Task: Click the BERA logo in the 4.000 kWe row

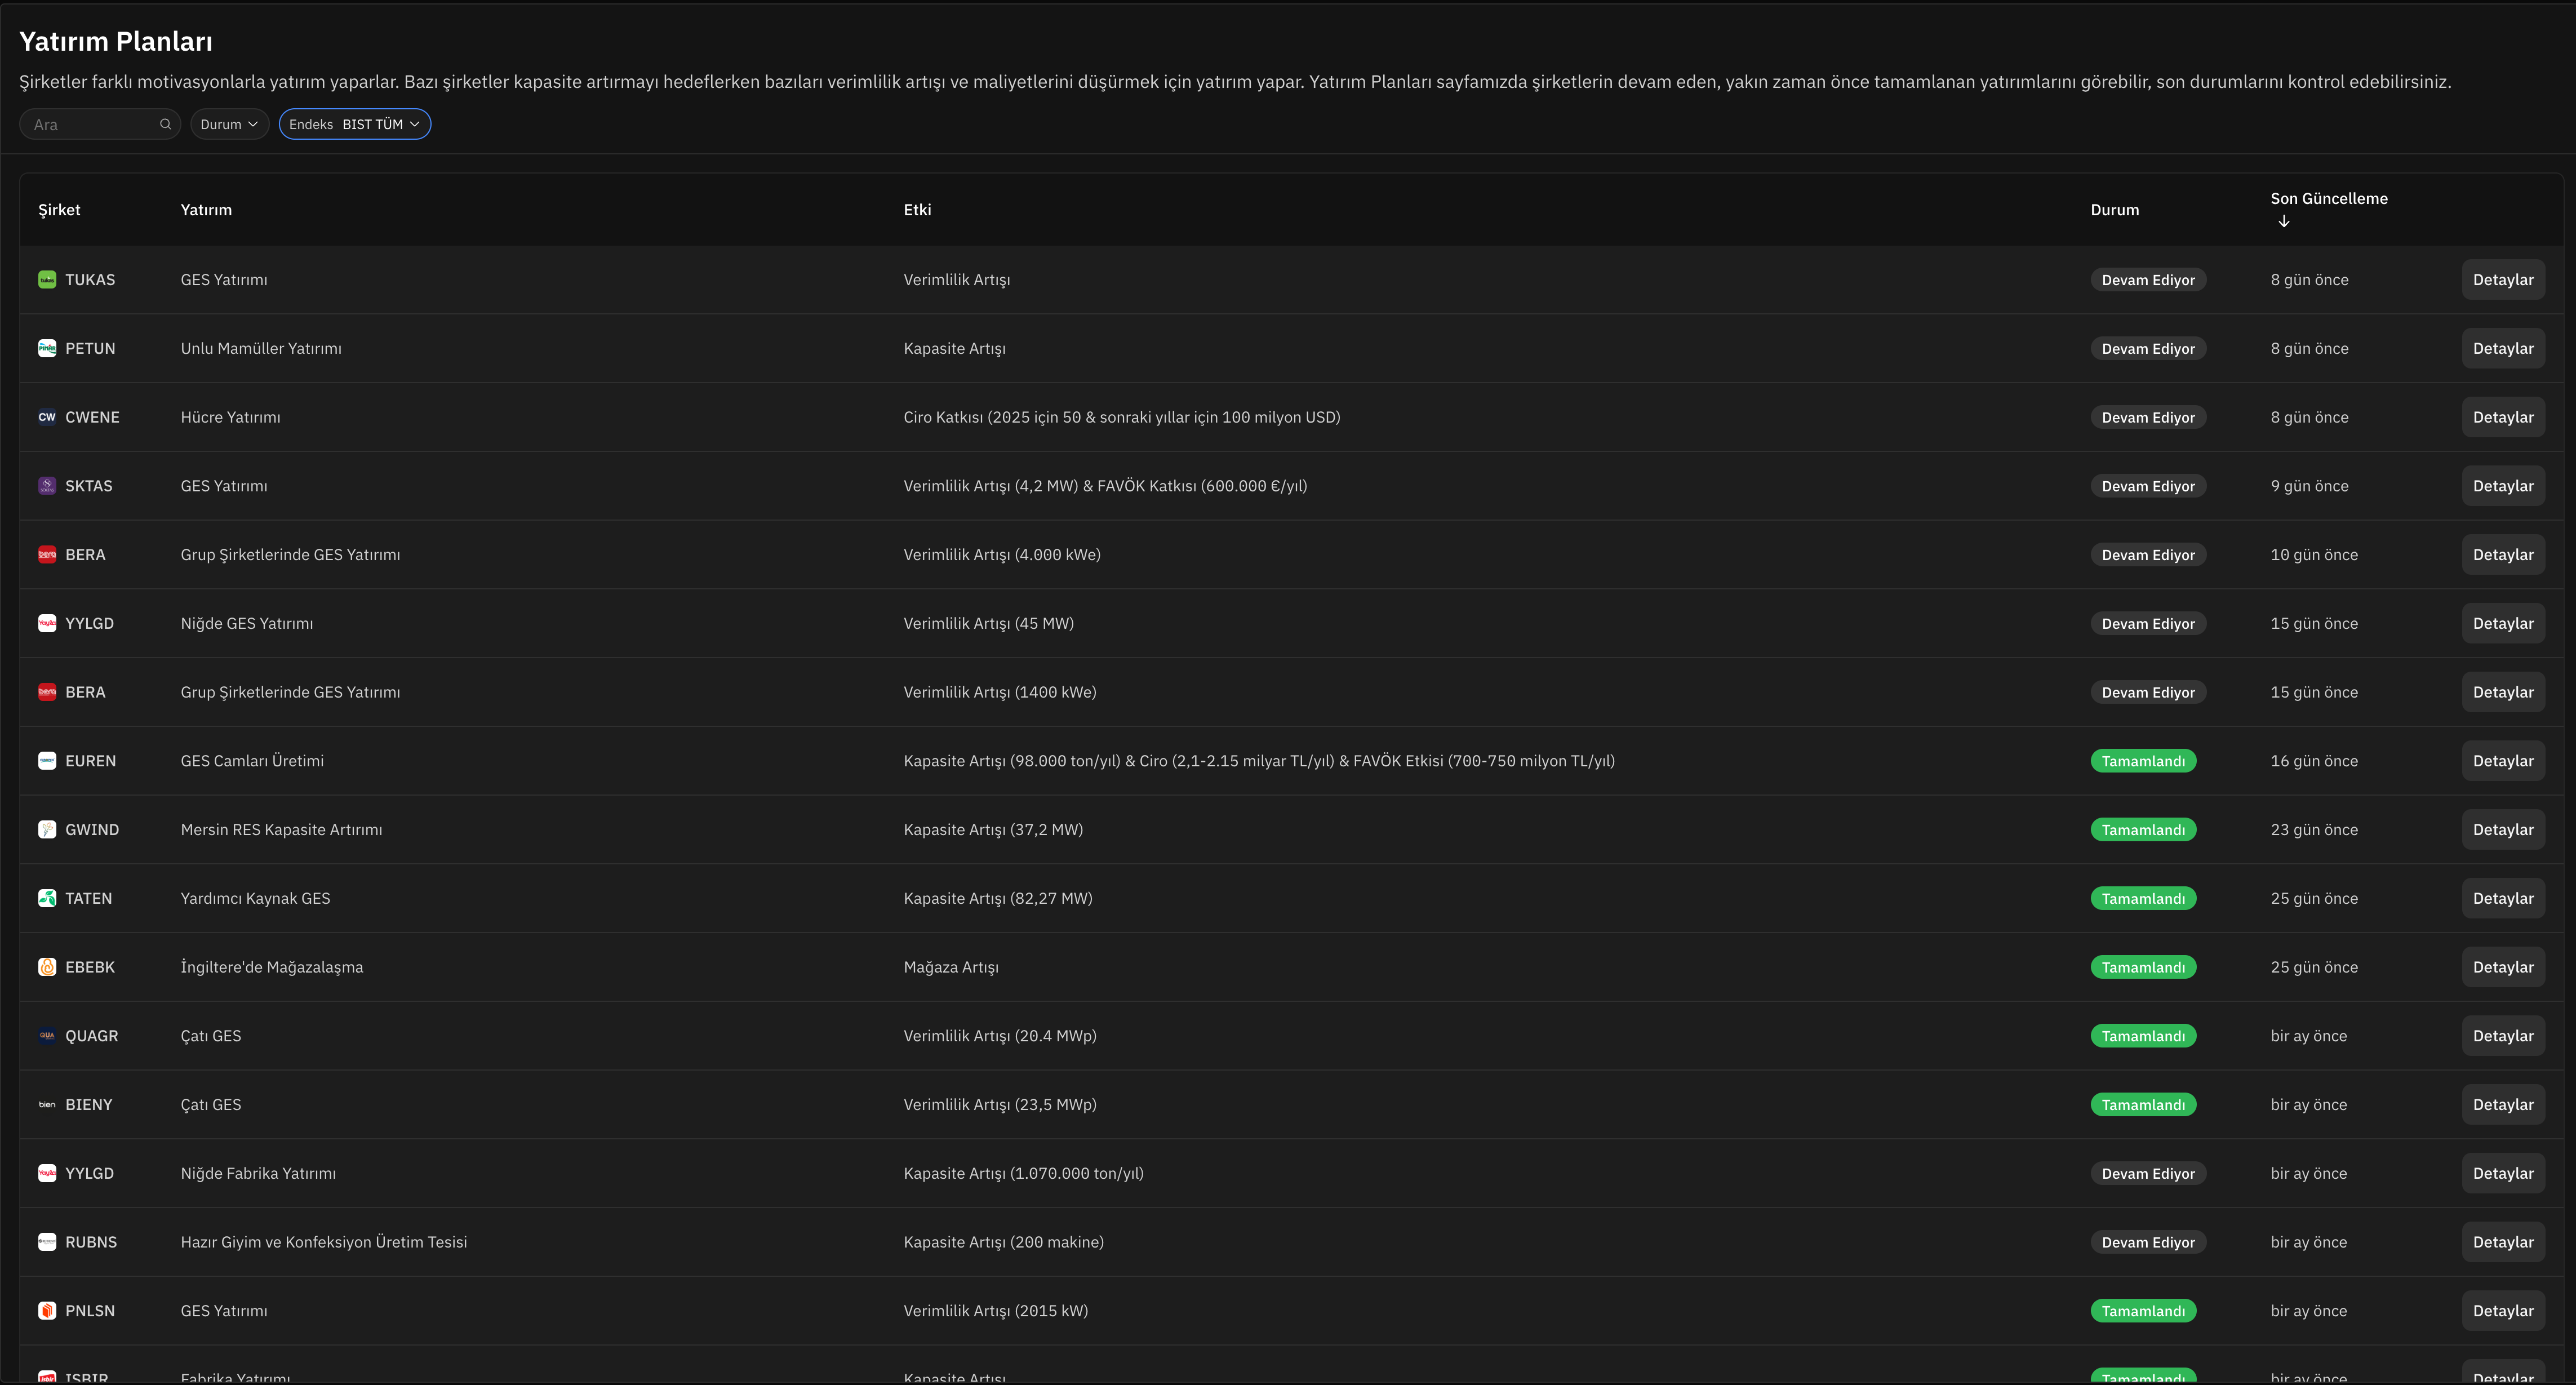Action: click(47, 555)
